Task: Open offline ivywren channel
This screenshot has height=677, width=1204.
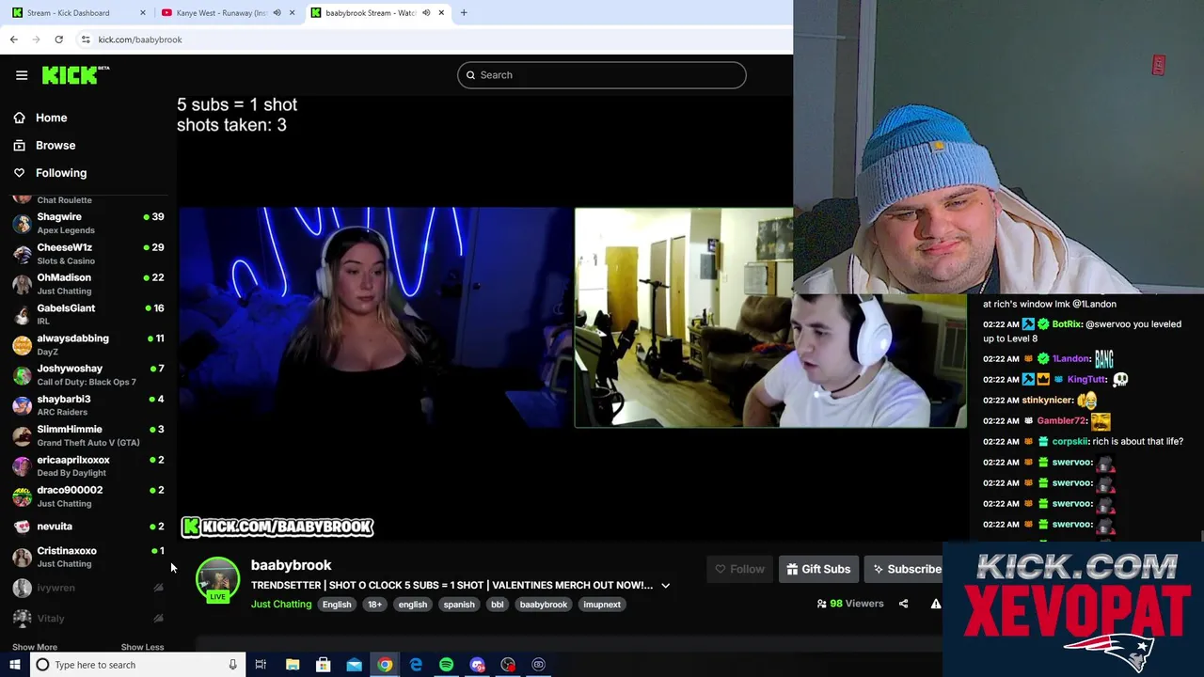Action: click(87, 588)
